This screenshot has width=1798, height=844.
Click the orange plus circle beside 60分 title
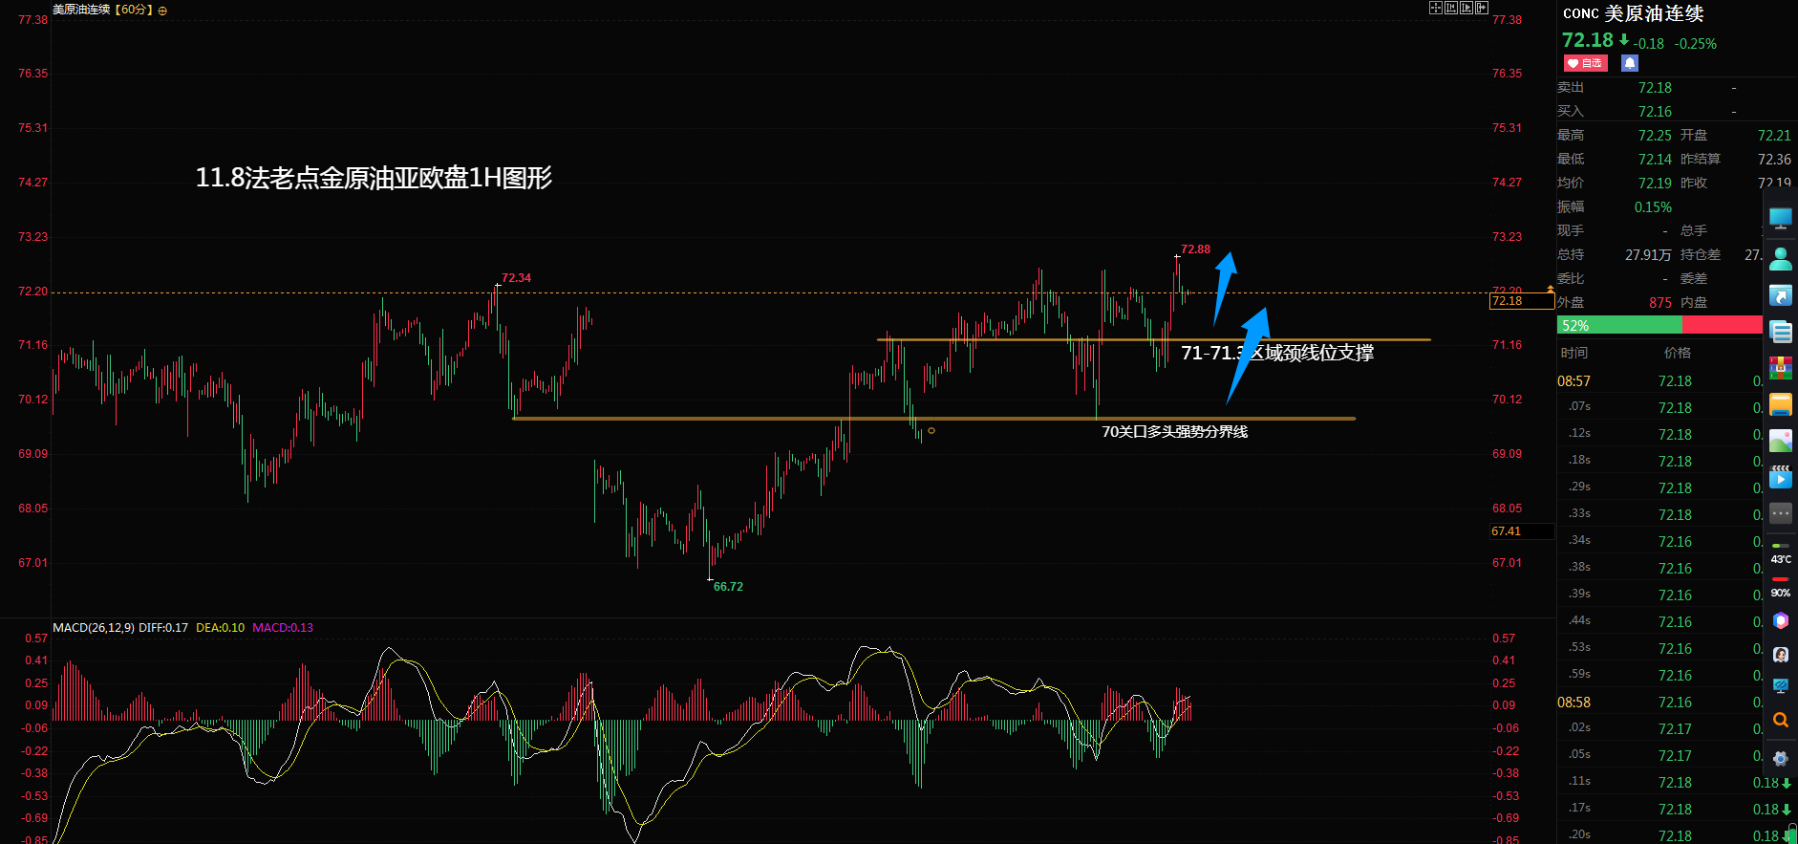pyautogui.click(x=162, y=11)
